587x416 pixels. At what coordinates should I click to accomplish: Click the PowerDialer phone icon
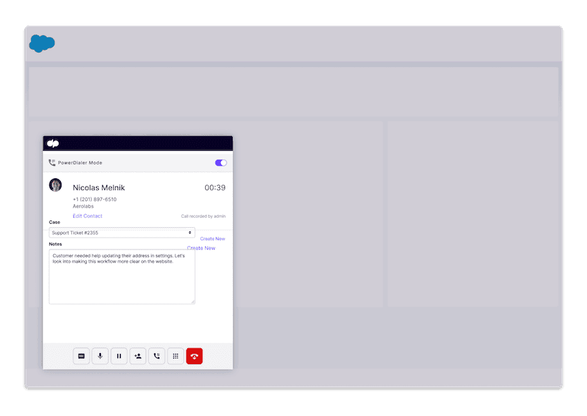tap(51, 162)
